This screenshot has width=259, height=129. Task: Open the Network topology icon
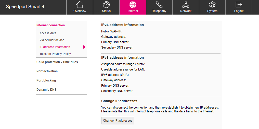tap(186, 5)
